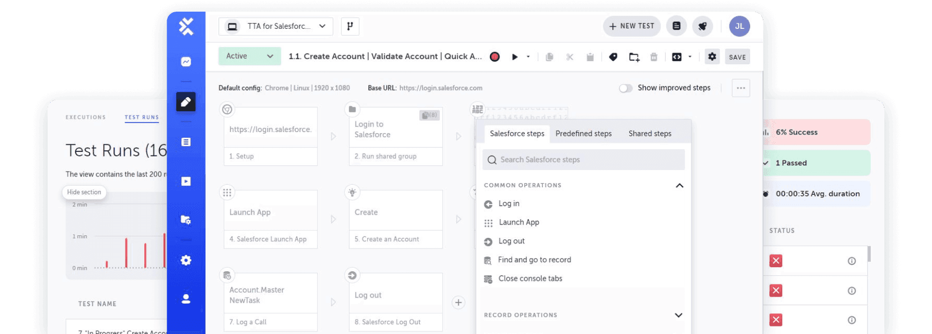The width and height of the screenshot is (932, 334).
Task: Open Test Runs tab in background window
Action: tap(142, 117)
